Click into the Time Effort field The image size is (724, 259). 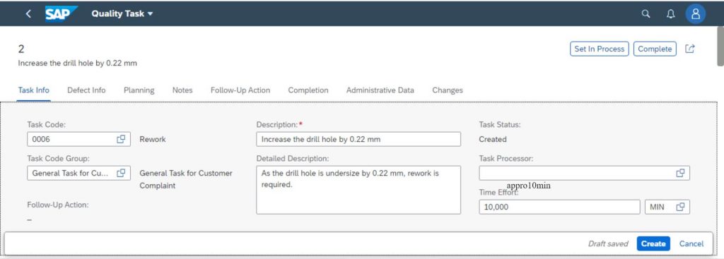click(560, 207)
